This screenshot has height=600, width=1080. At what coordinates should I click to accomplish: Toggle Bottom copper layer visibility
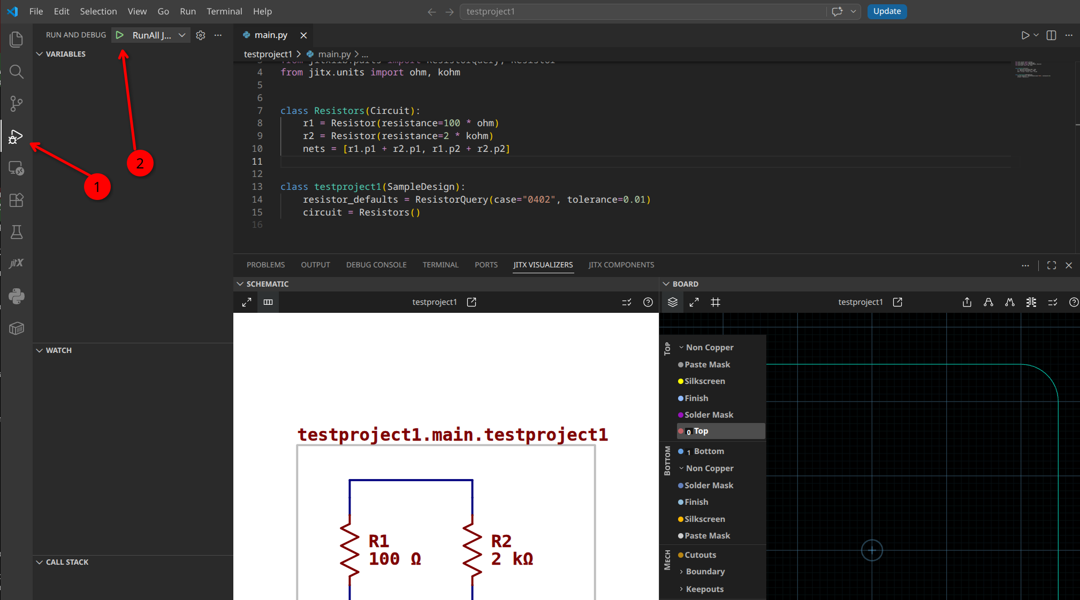point(681,451)
